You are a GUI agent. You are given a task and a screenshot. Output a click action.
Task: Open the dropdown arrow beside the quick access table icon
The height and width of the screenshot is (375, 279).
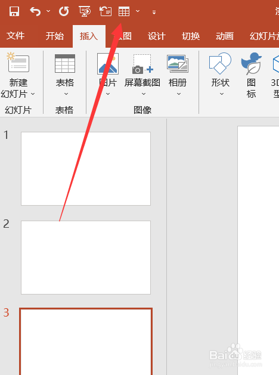click(x=138, y=11)
